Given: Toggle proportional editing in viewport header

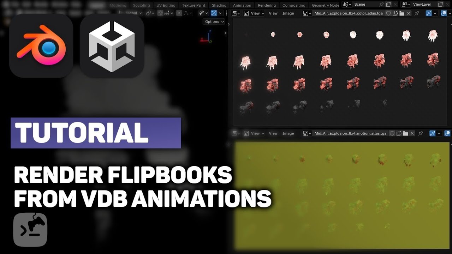Looking at the screenshot, I should click(179, 13).
